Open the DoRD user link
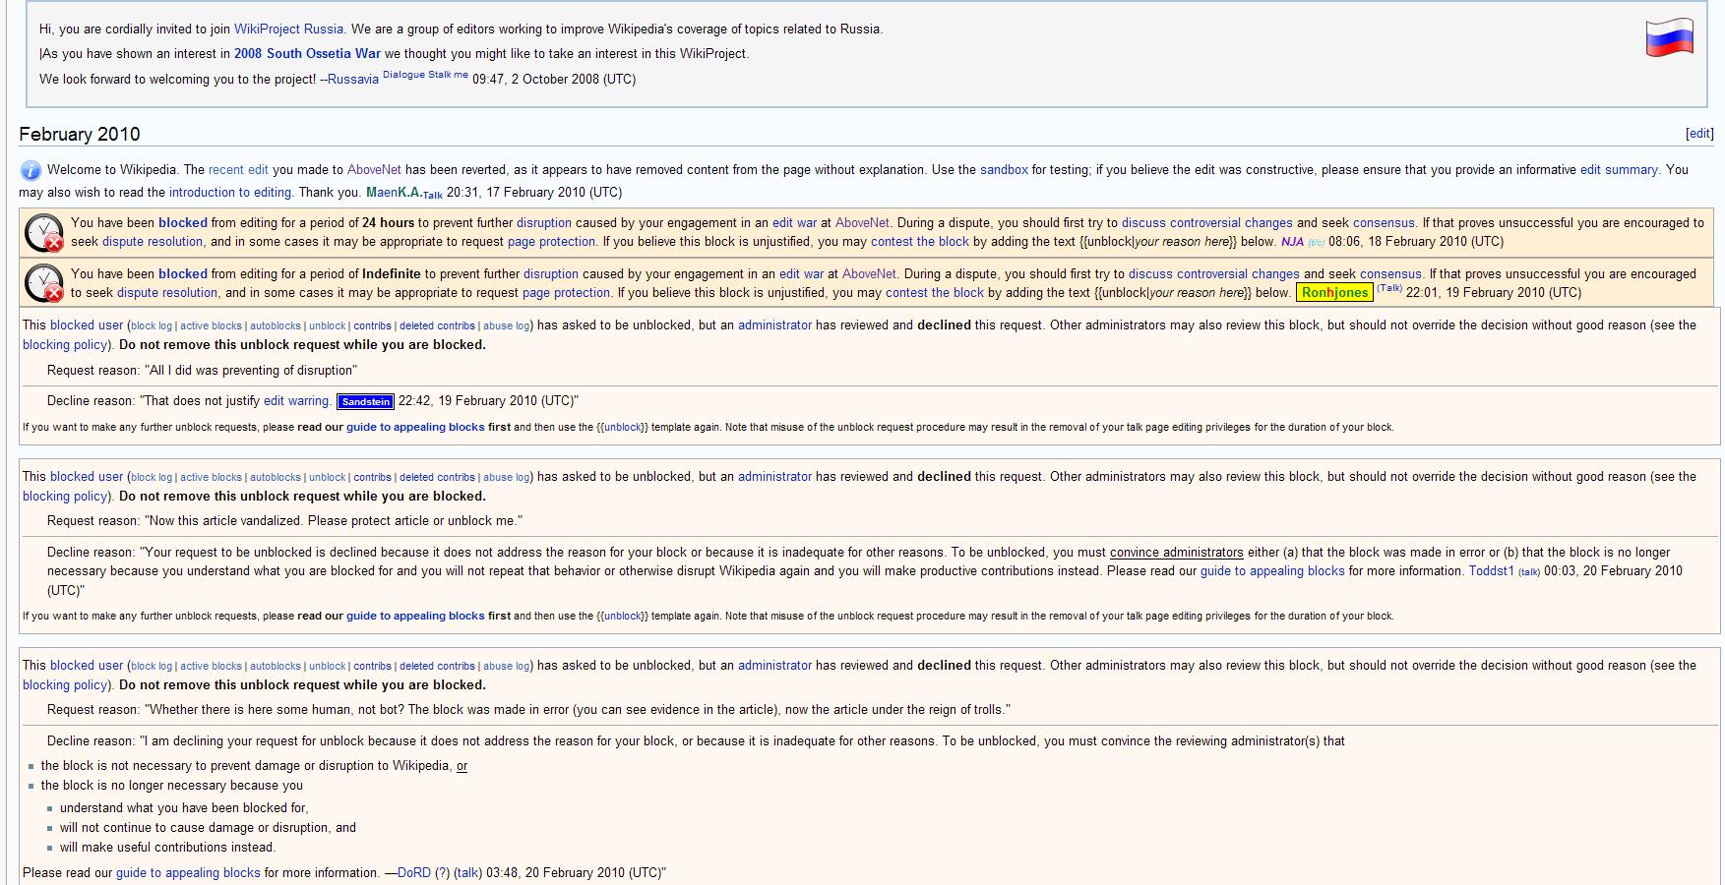 coord(414,873)
